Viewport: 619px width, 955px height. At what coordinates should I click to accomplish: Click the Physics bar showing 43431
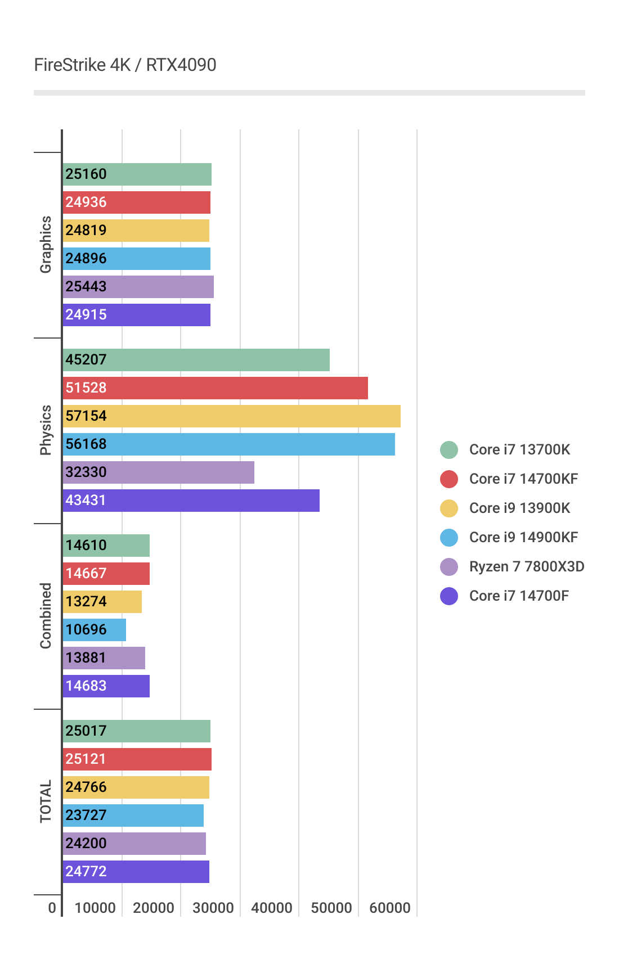(191, 501)
